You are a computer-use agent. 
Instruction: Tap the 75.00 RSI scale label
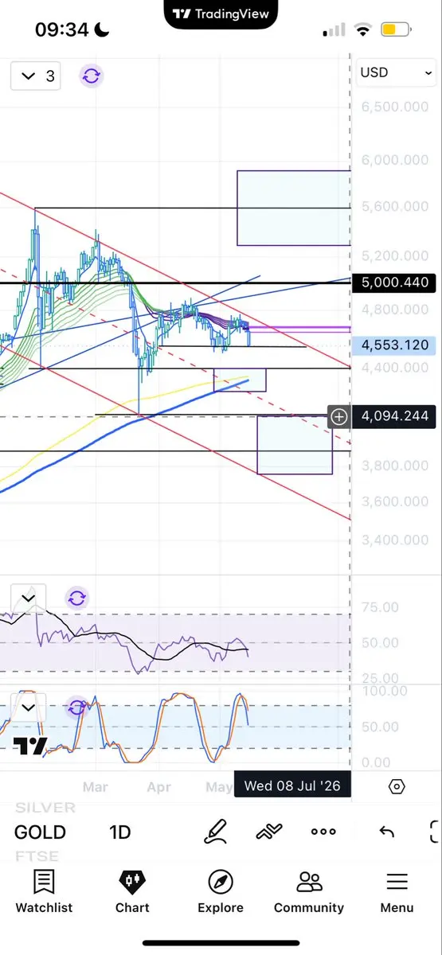click(x=381, y=607)
